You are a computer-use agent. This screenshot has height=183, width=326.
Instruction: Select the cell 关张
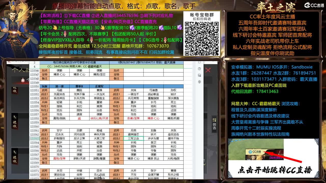click(173, 130)
